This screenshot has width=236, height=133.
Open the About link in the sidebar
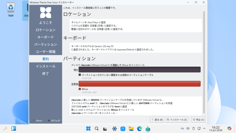click(x=37, y=121)
